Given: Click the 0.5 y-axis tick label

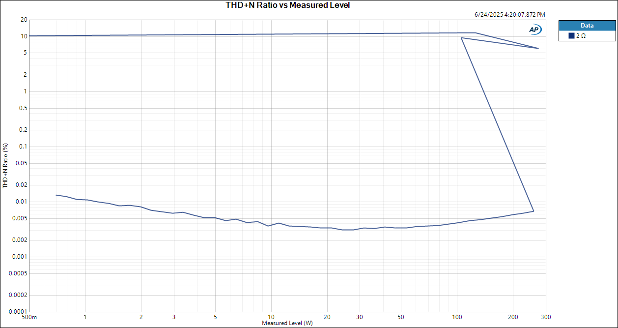Looking at the screenshot, I should point(23,108).
